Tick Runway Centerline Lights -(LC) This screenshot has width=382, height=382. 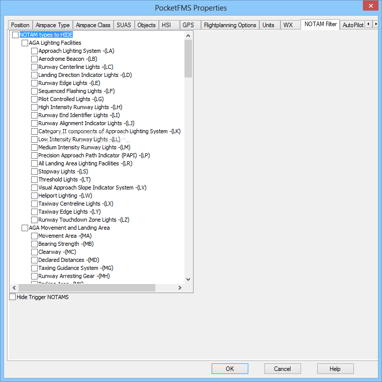pyautogui.click(x=34, y=67)
